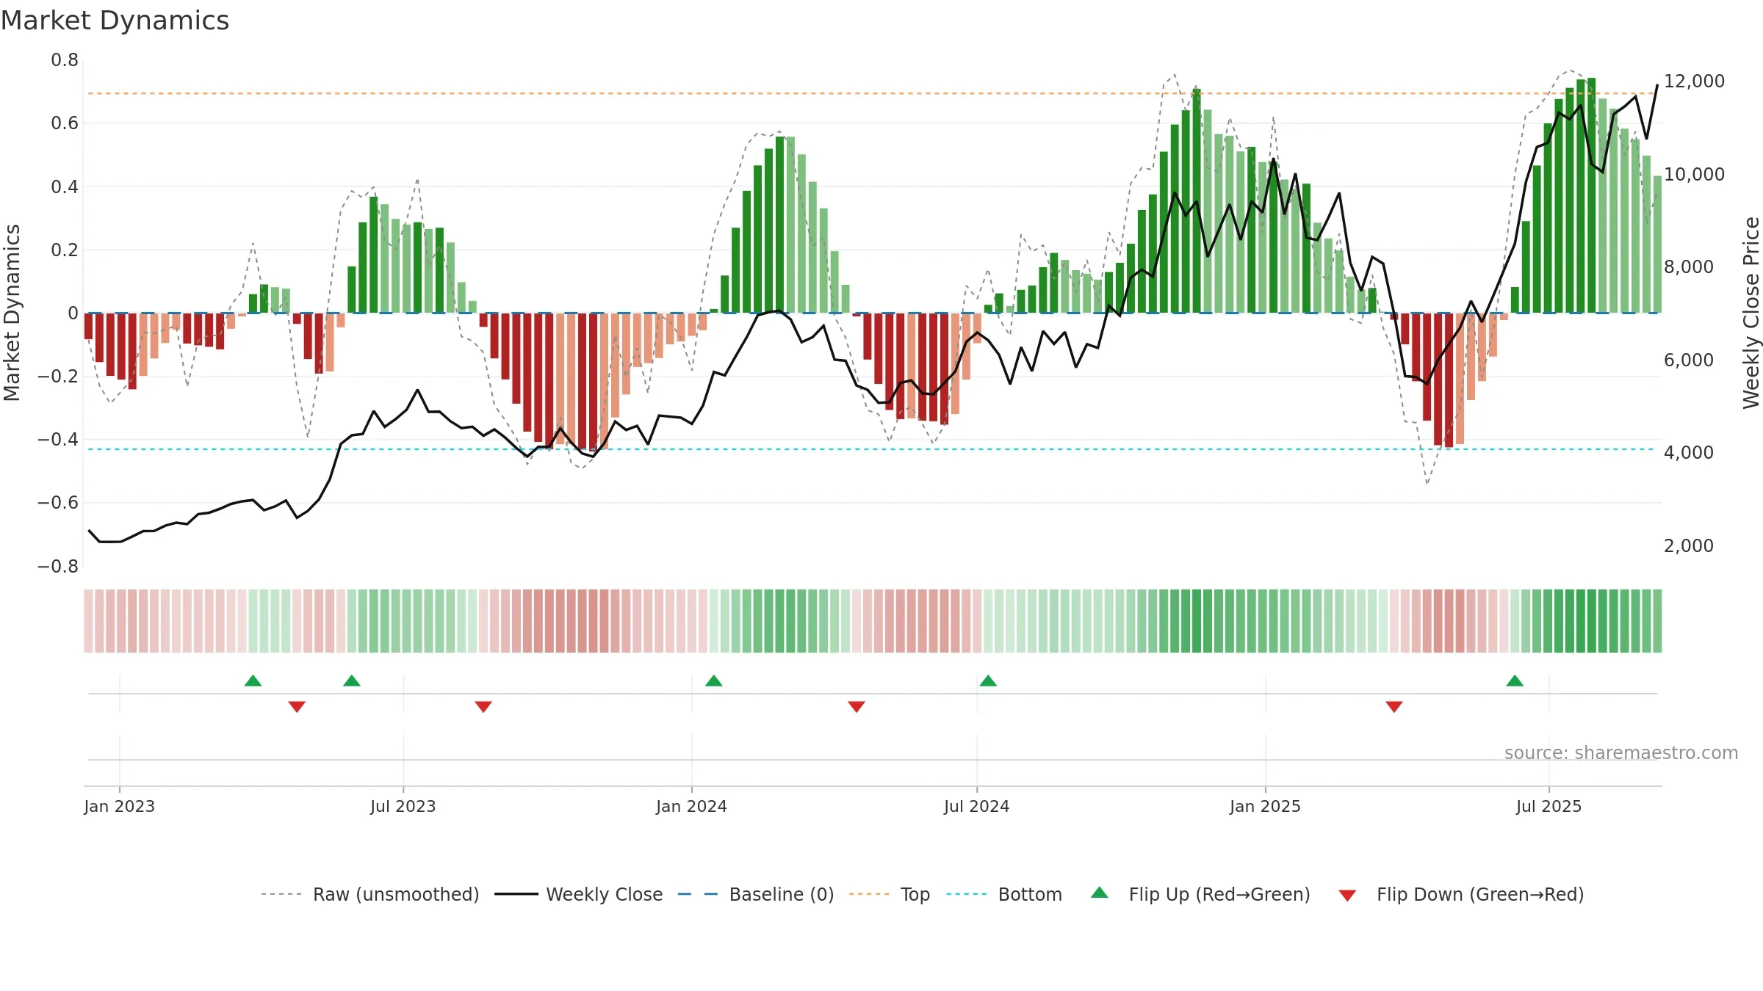Click the 10,000 price axis label
Screen dimensions: 1763x991
[x=1694, y=174]
